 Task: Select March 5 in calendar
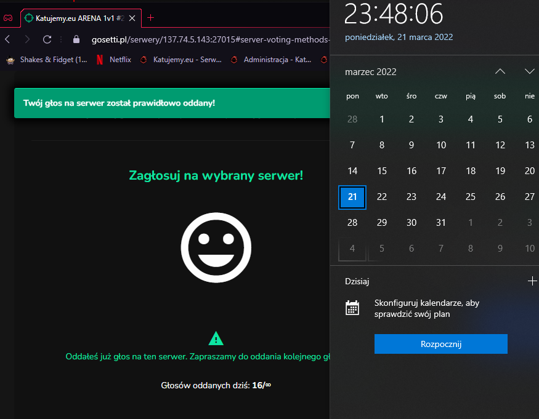coord(500,119)
